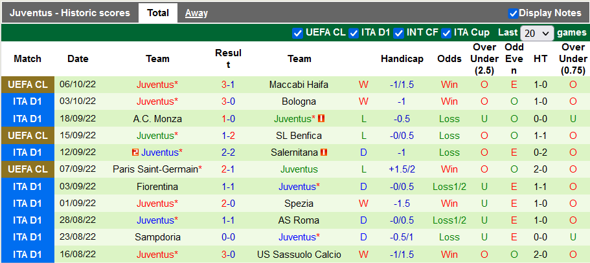The image size is (590, 263).
Task: Click the UEFA CL label on the 06/10/22 row
Action: coord(27,85)
